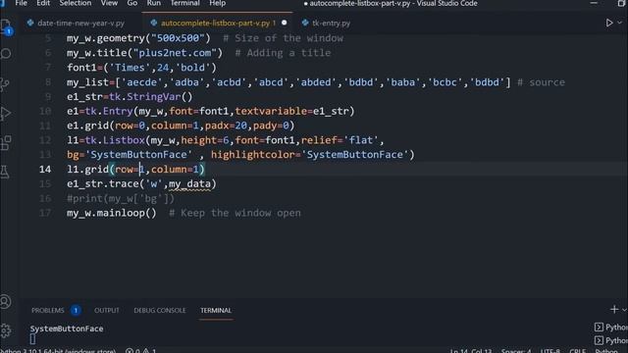The image size is (628, 353).
Task: Open the Run menu
Action: coord(153,3)
